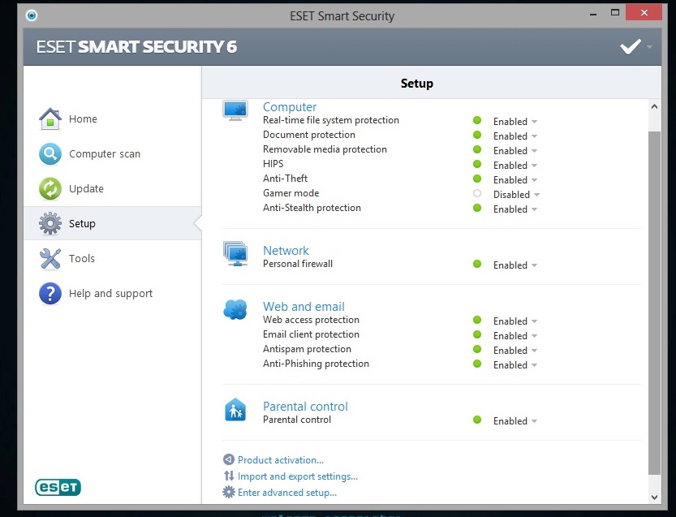Click the Product activation arrow icon

pyautogui.click(x=229, y=459)
